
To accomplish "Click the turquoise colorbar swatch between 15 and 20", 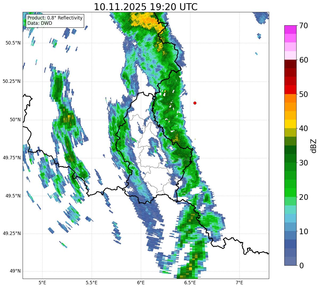I will 290,210.
